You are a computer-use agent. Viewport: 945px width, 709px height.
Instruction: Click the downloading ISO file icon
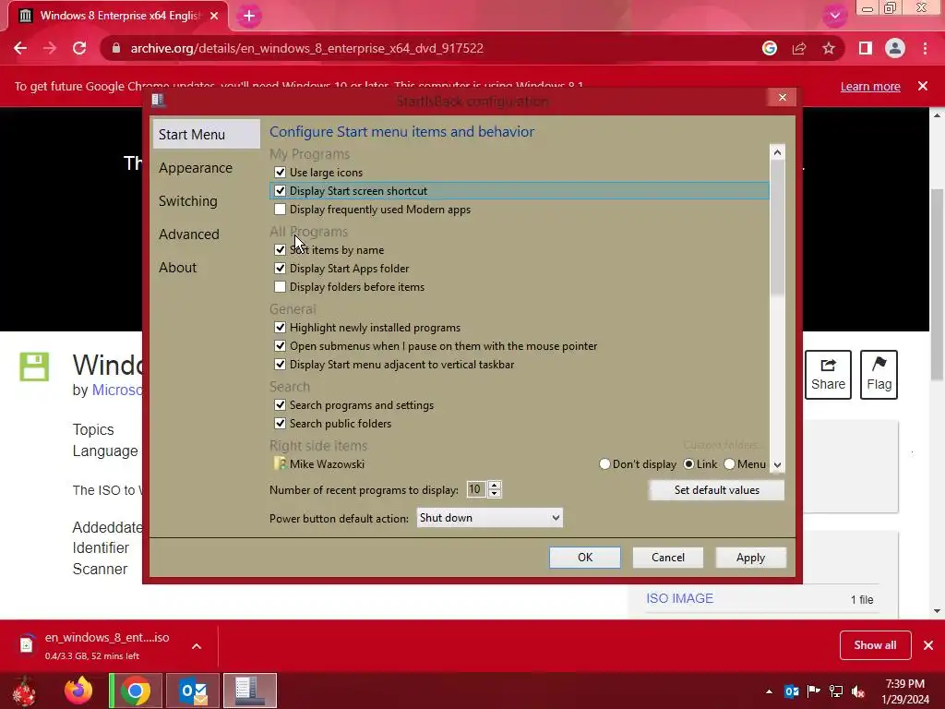point(27,644)
